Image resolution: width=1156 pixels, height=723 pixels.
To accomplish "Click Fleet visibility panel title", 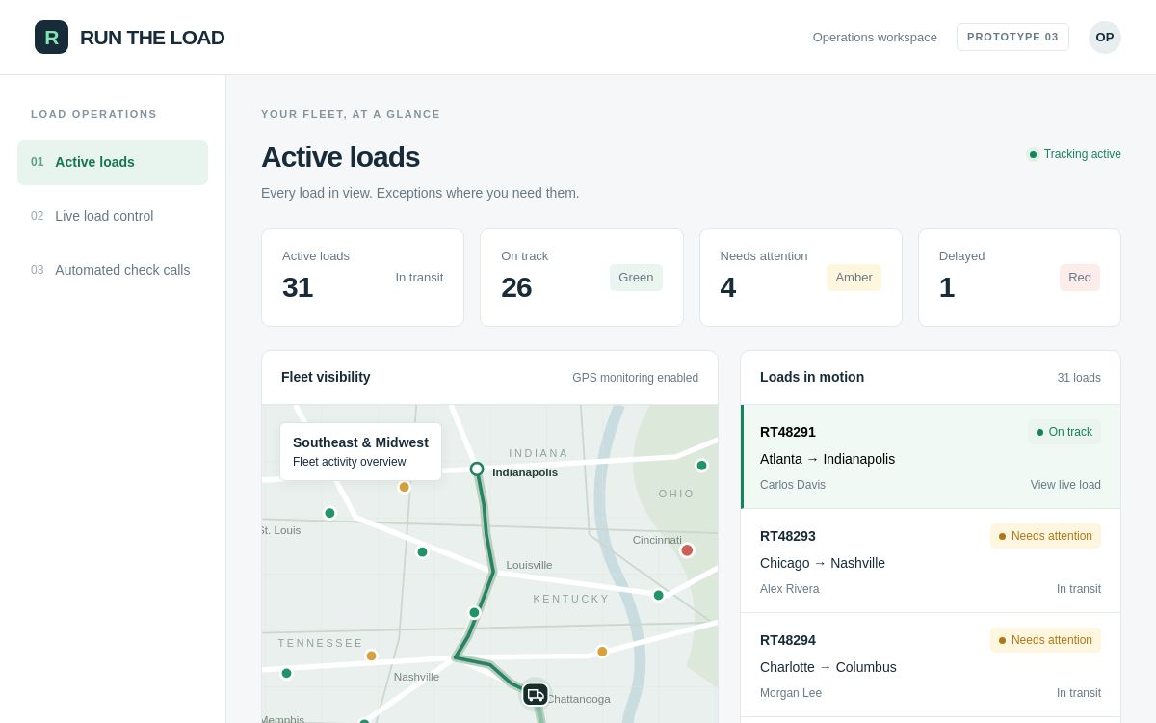I will click(x=326, y=377).
